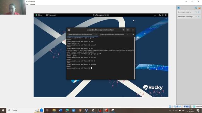
Task: Click the hard disk status icon in VirtualBox bar
Action: coord(170,106)
